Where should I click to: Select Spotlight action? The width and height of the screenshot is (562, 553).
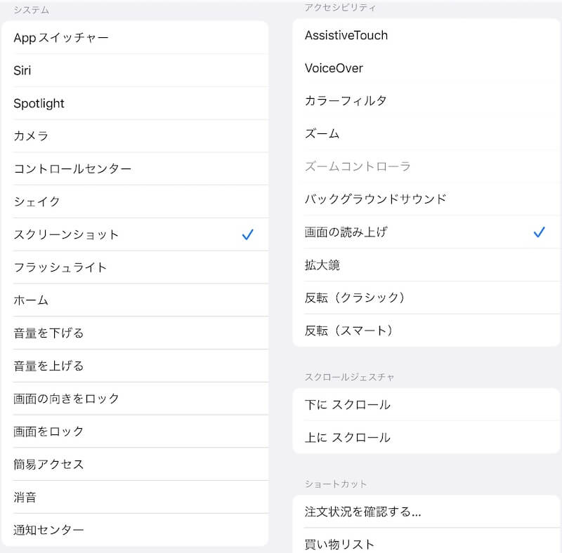(x=135, y=103)
